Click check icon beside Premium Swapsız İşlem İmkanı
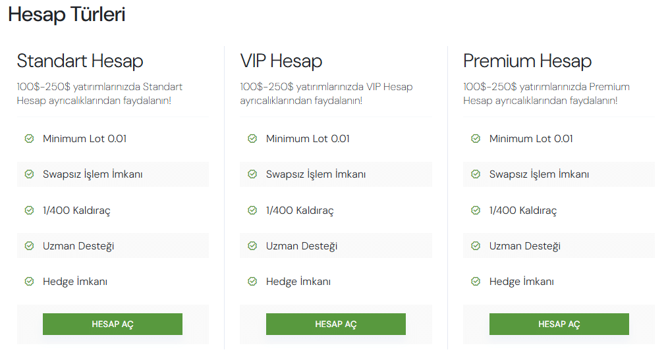Viewport: 668px width, 360px height. coord(476,174)
